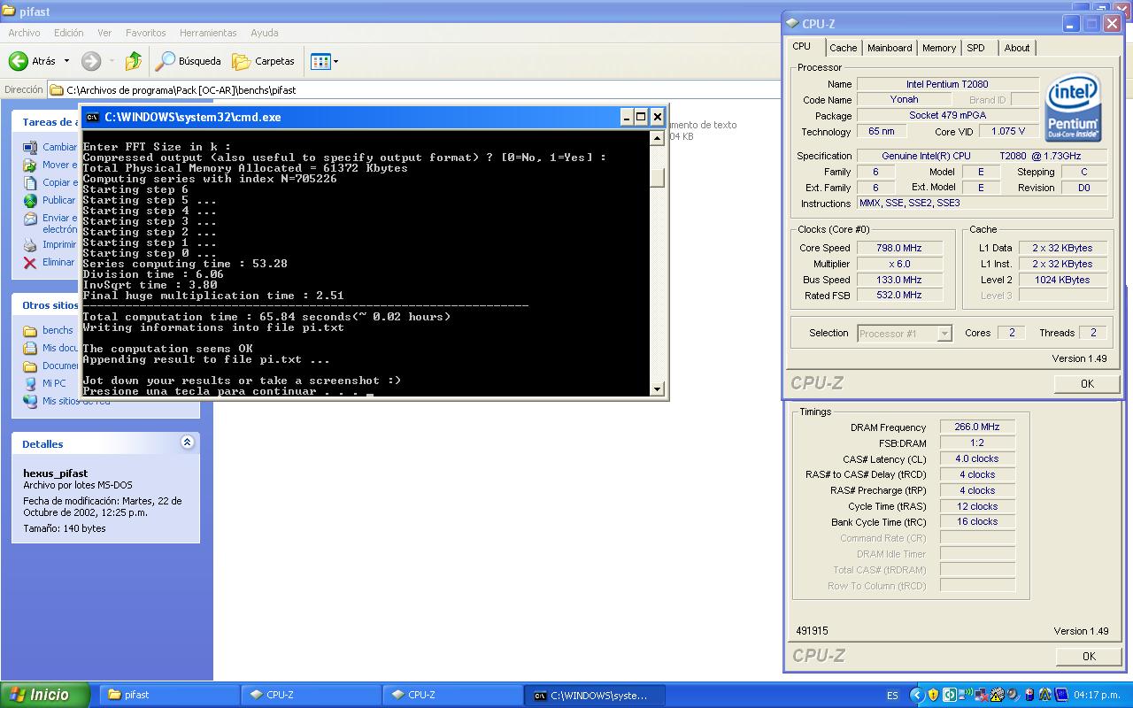Click the CPU-Z title bar icon
This screenshot has height=708, width=1133.
792,24
